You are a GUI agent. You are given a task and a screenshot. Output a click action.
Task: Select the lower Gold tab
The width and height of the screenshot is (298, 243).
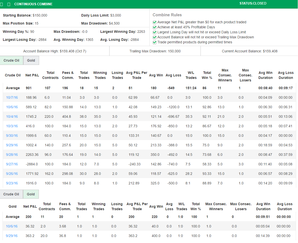click(31, 194)
